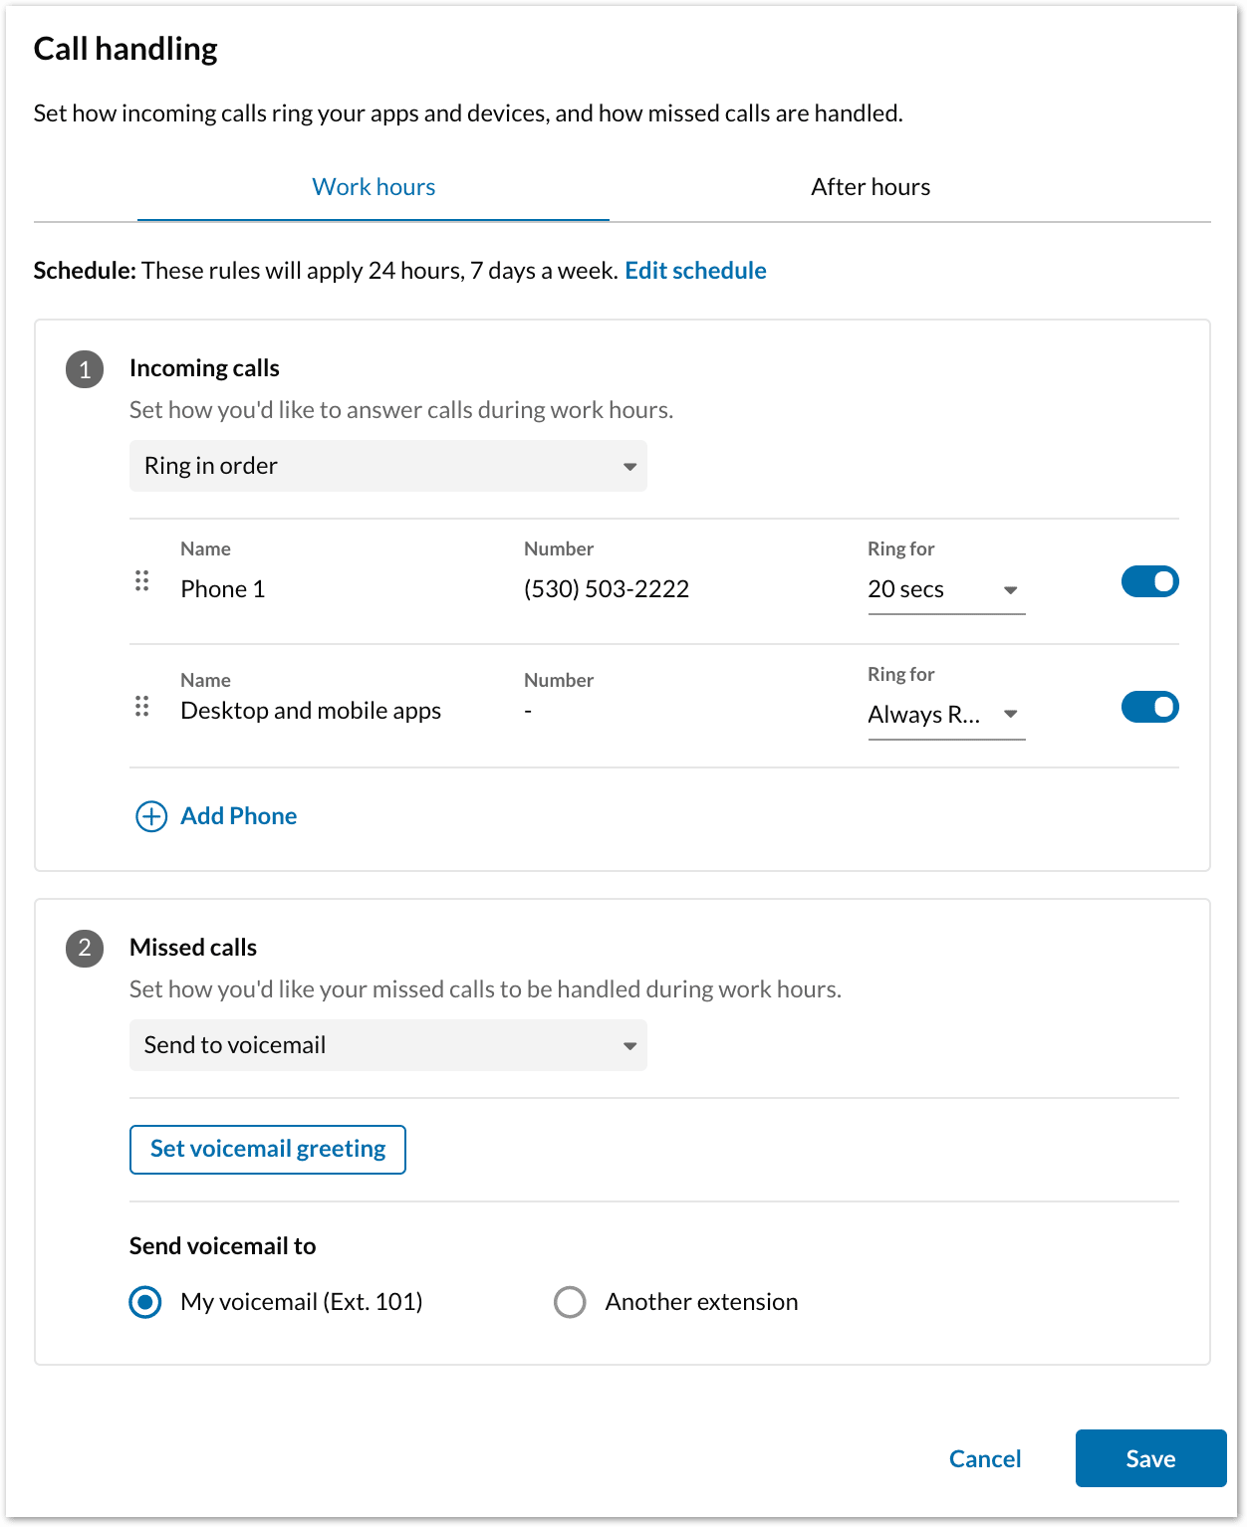Click the caret on the Send to voicemail selector
The height and width of the screenshot is (1527, 1247).
point(629,1045)
